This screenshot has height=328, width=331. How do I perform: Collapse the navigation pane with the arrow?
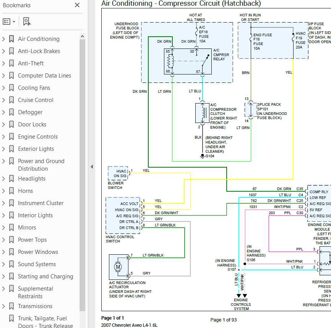(92, 166)
